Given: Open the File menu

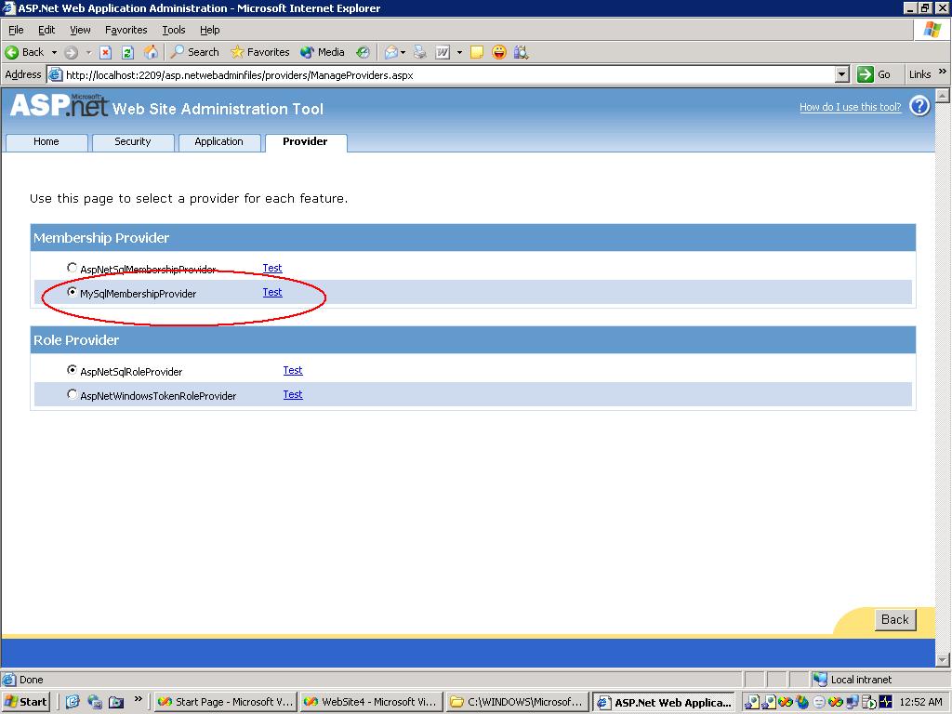Looking at the screenshot, I should (x=16, y=30).
